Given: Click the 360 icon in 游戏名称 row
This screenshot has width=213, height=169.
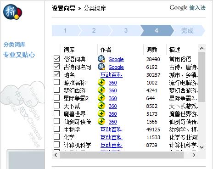Looking at the screenshot, I should [x=101, y=82].
